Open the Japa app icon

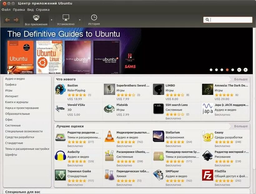pos(208,109)
